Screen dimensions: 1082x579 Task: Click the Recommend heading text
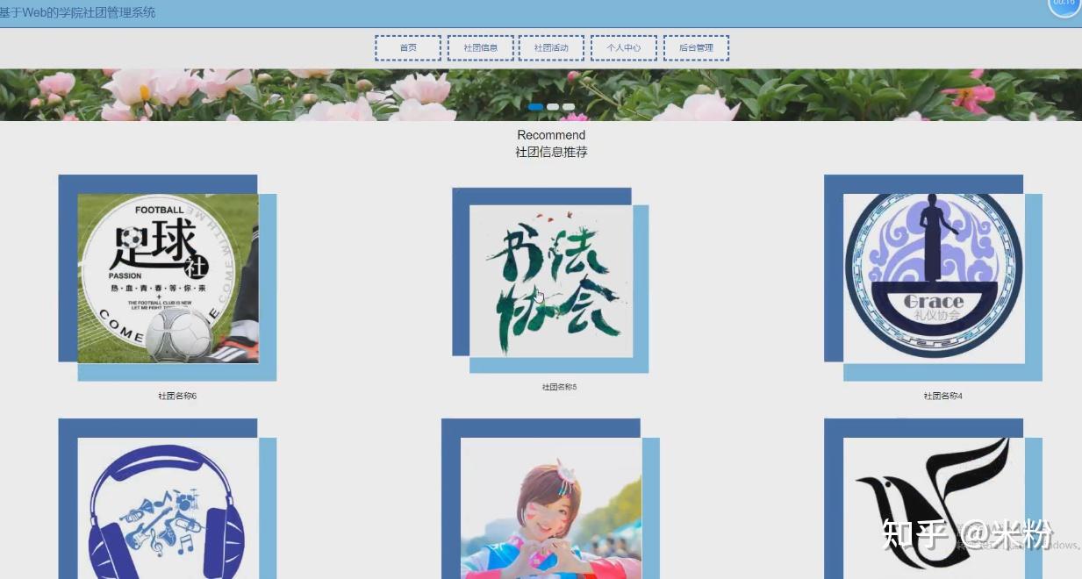pos(551,135)
